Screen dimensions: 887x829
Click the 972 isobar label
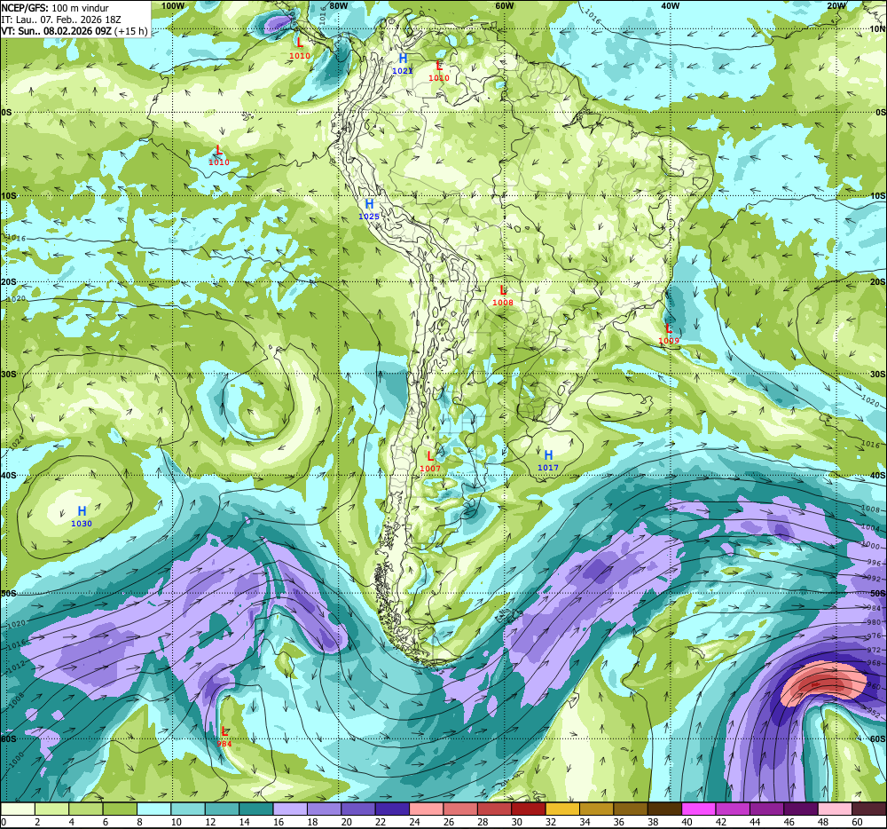[874, 650]
